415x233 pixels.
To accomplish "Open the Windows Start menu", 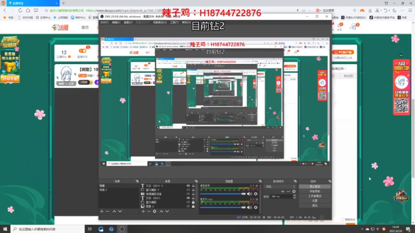I will tap(5, 229).
